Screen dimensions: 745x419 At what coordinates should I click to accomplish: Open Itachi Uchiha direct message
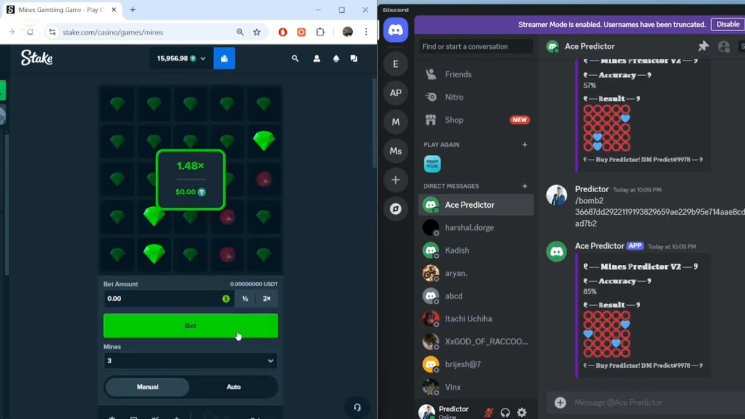point(476,319)
